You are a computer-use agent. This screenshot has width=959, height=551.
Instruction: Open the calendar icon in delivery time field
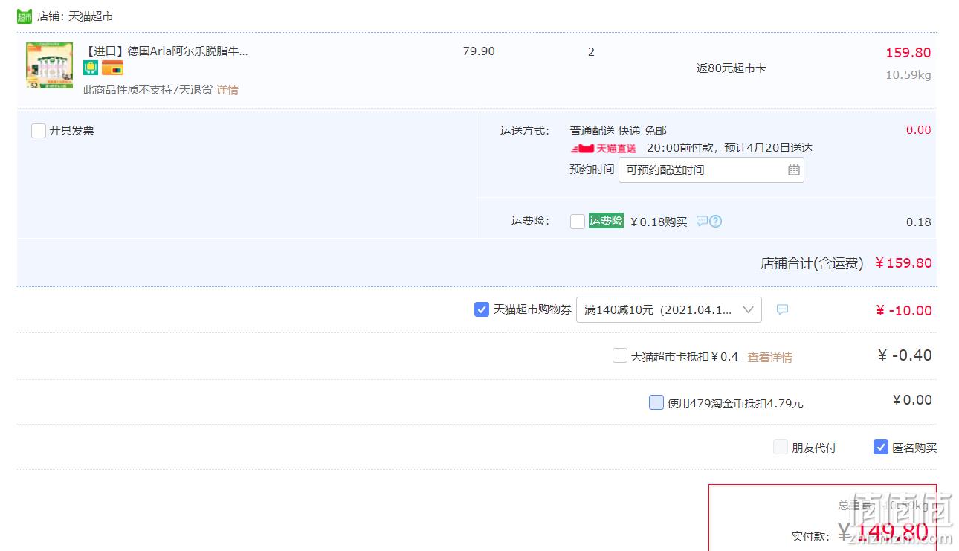[x=793, y=170]
